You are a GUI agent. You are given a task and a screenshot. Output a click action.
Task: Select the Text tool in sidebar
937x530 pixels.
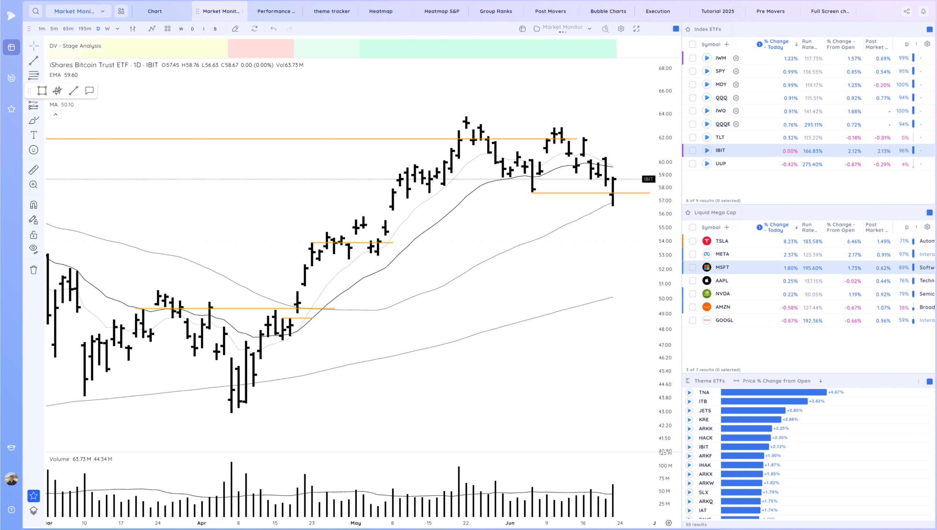coord(34,135)
